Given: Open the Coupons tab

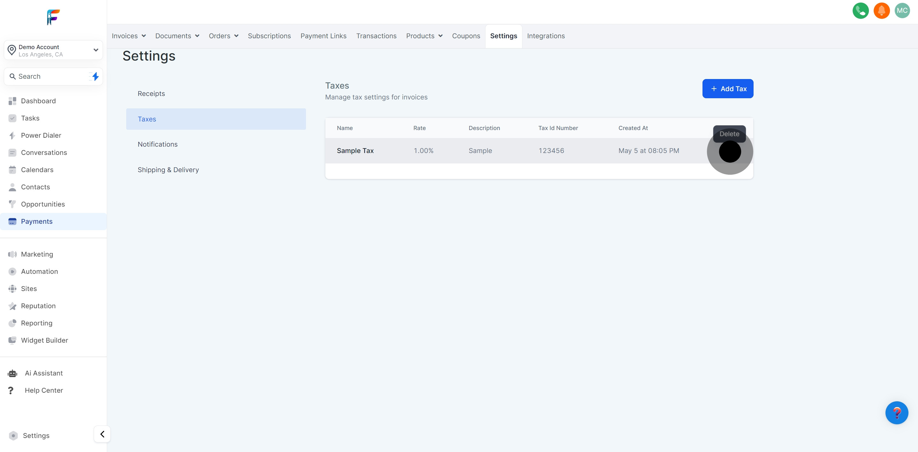Looking at the screenshot, I should click(466, 36).
